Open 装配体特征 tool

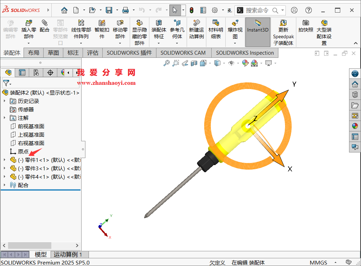tap(159, 29)
